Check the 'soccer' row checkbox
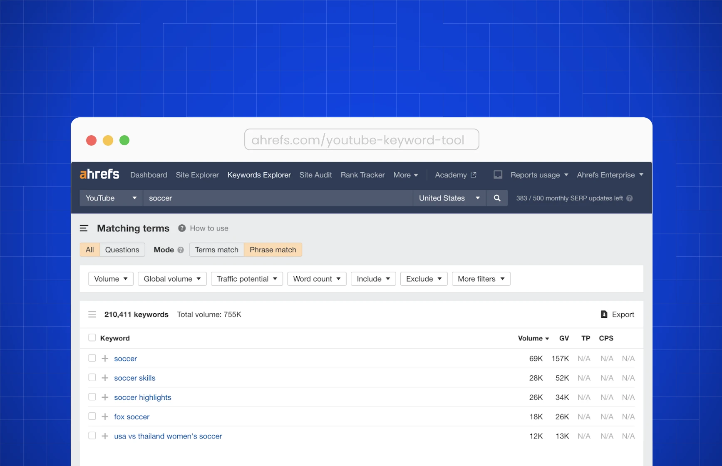The image size is (722, 466). pyautogui.click(x=92, y=358)
